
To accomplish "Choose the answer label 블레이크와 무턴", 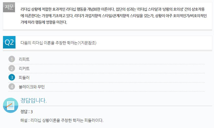I will [x=32, y=87].
